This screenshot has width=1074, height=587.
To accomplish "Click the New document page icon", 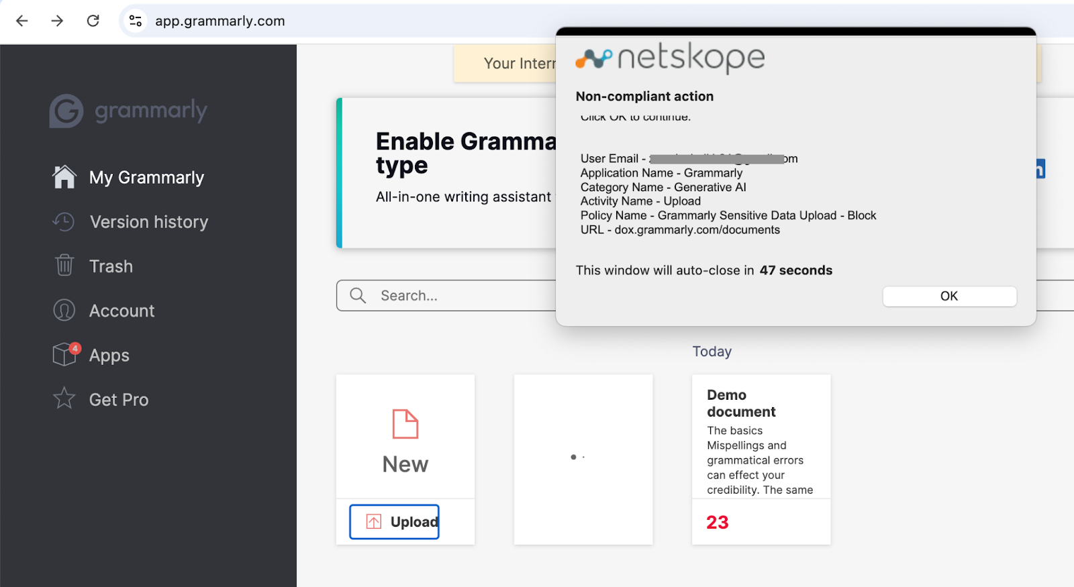I will pyautogui.click(x=405, y=424).
